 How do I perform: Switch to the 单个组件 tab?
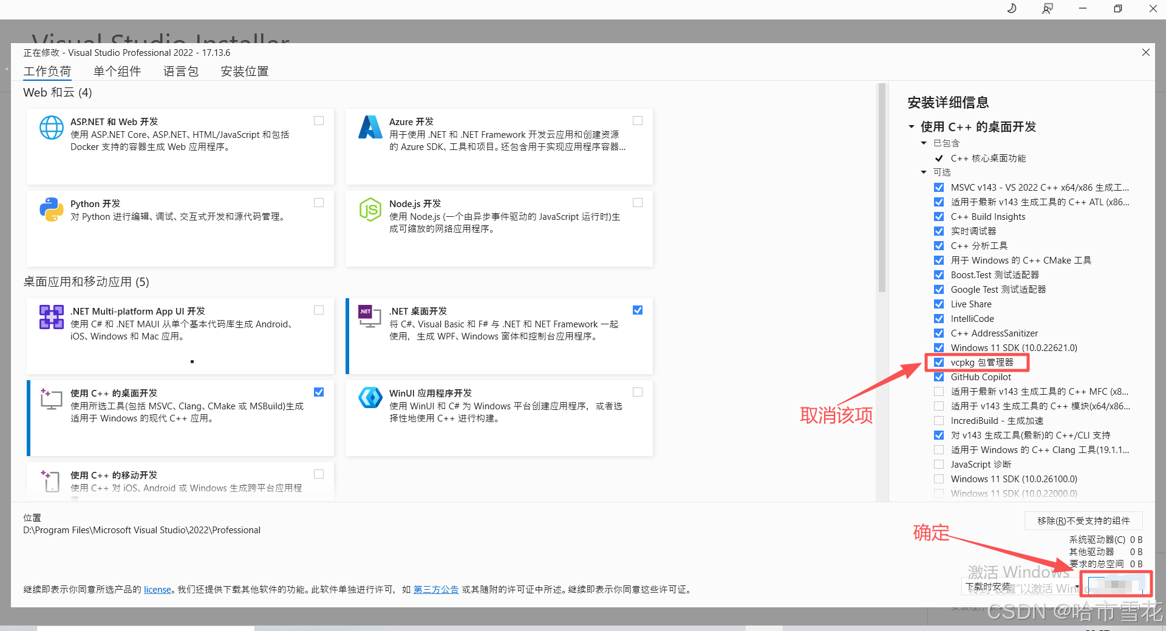(x=117, y=72)
